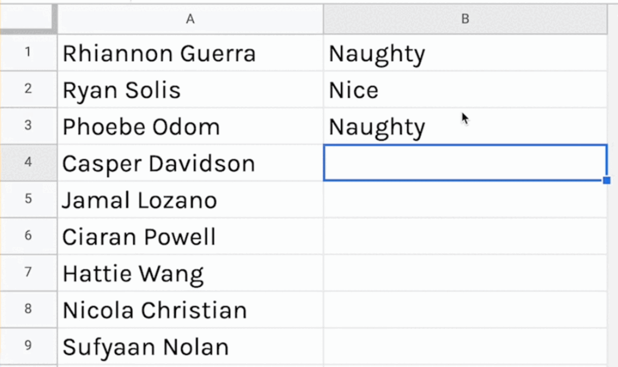Select the Casper Davidson cell
Viewport: 618px width, 367px height.
(x=191, y=163)
